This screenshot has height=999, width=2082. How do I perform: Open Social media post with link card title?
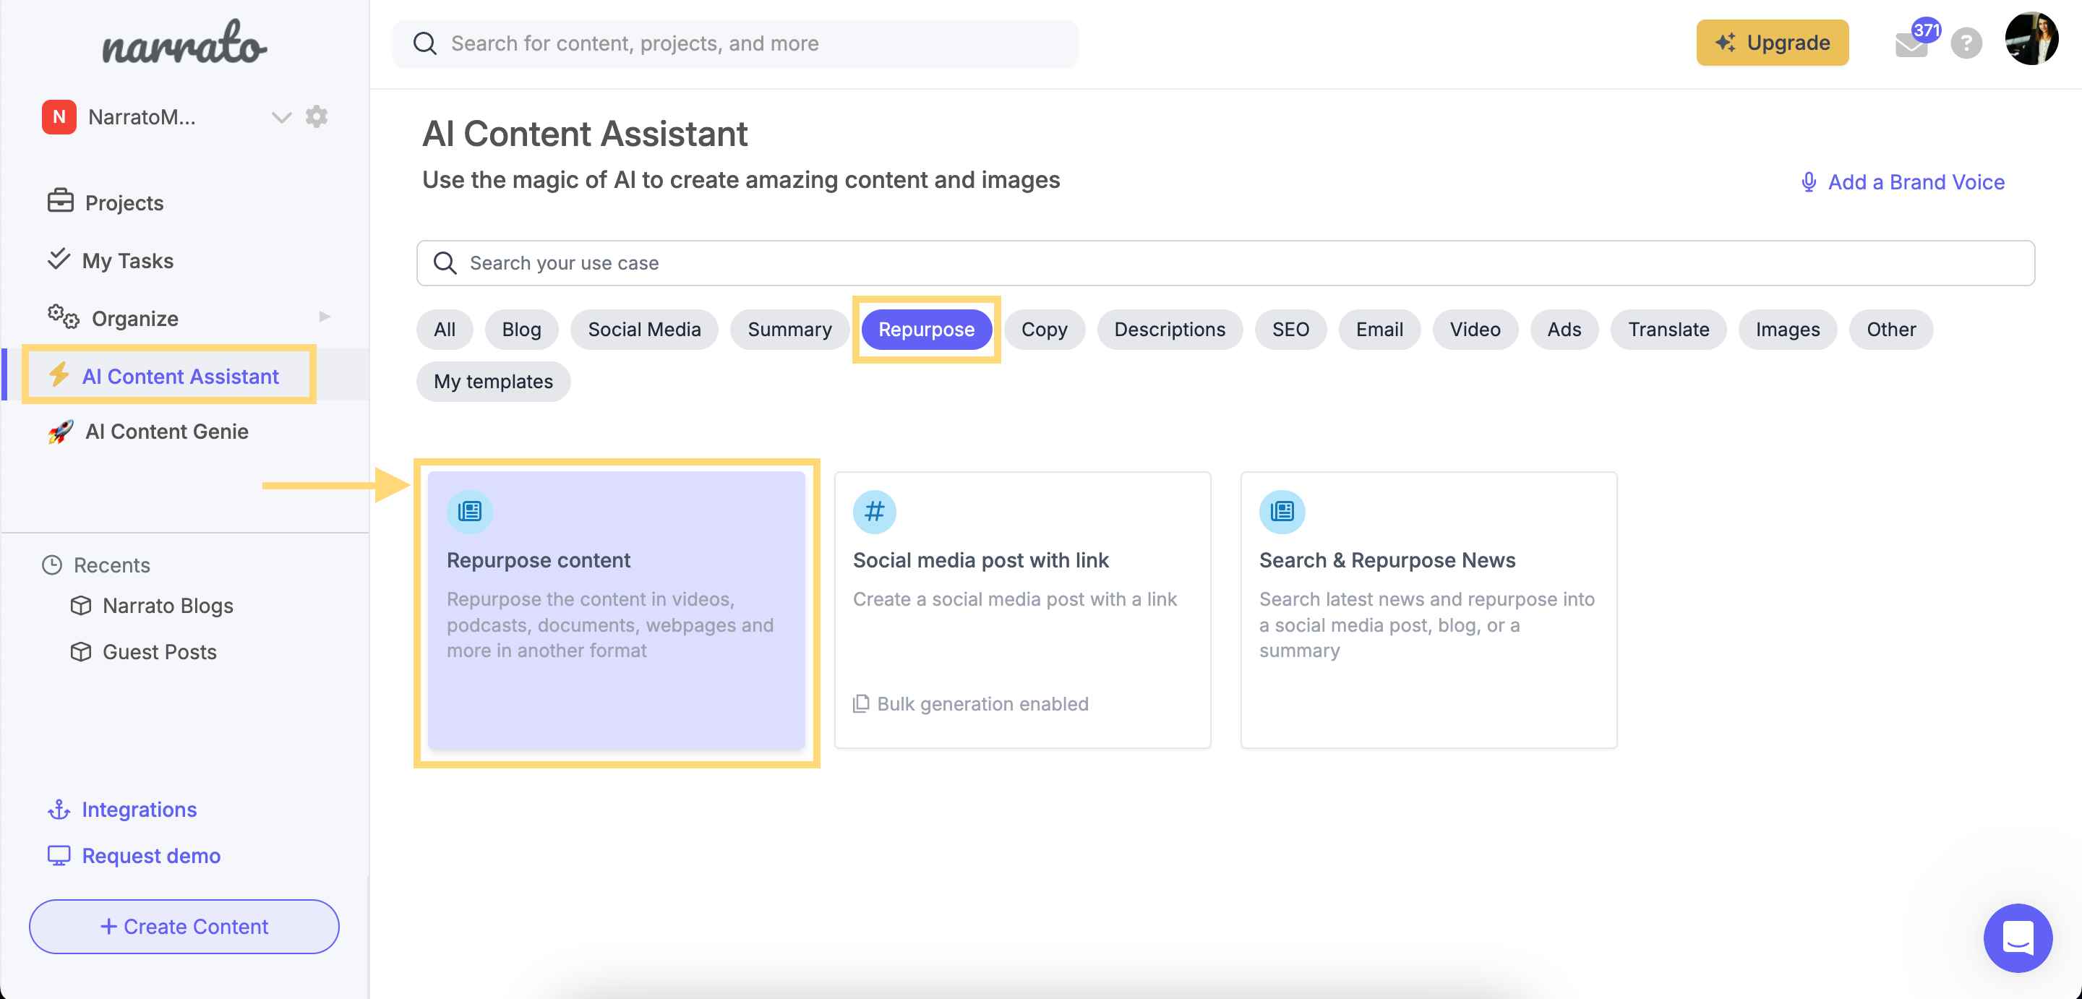980,559
